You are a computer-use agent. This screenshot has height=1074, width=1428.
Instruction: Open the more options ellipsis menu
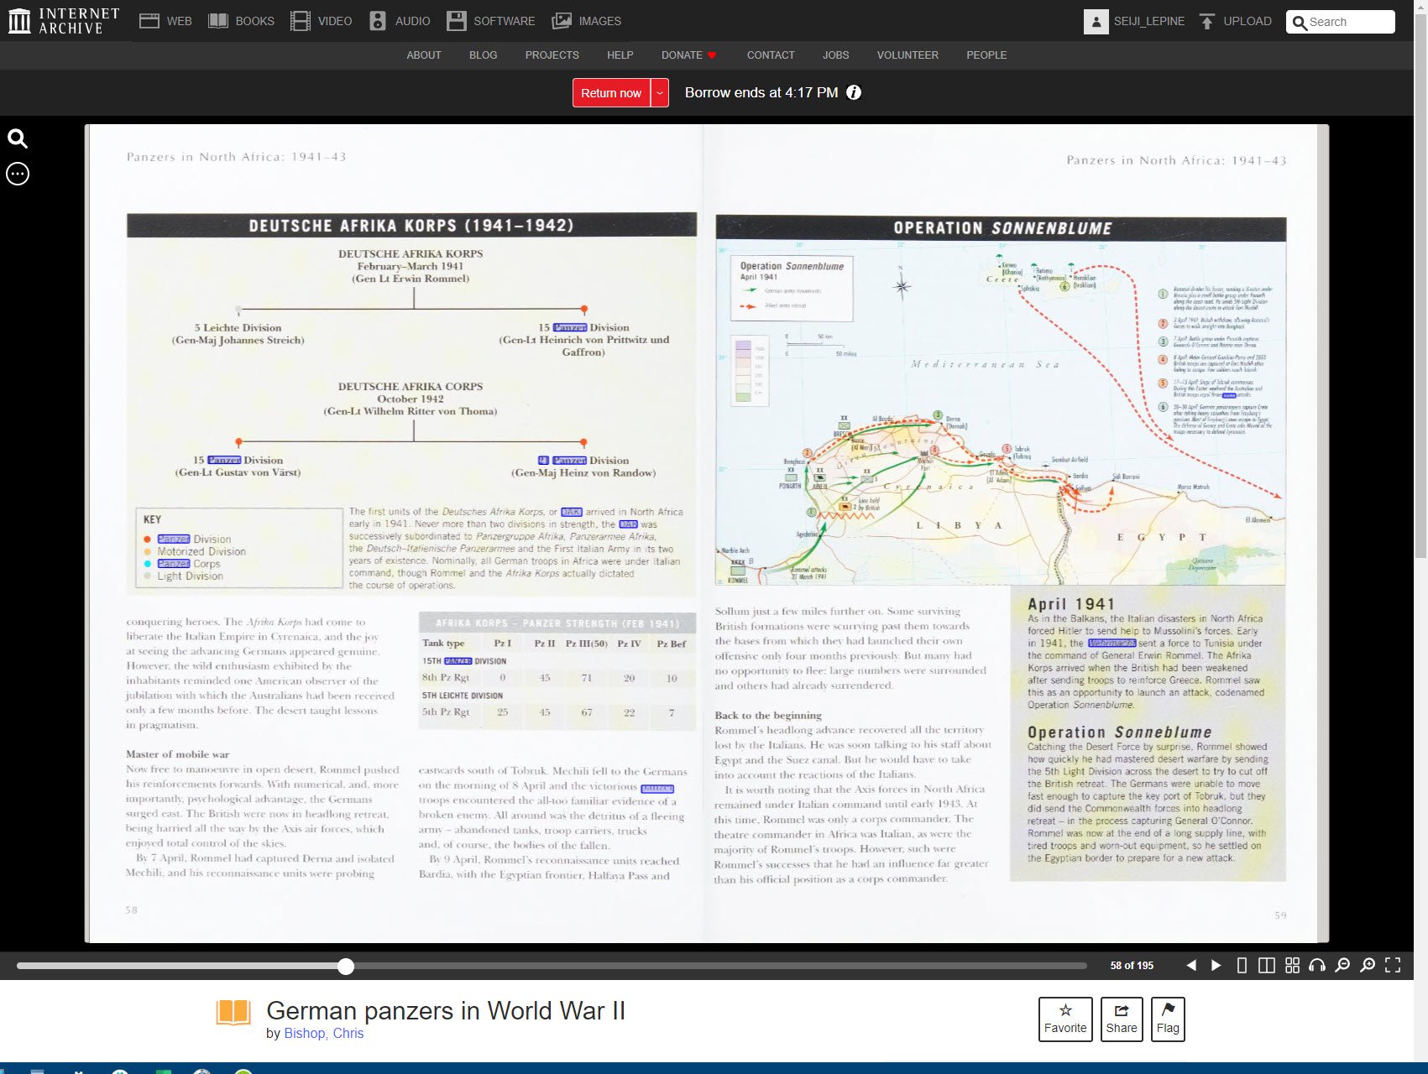pyautogui.click(x=18, y=174)
